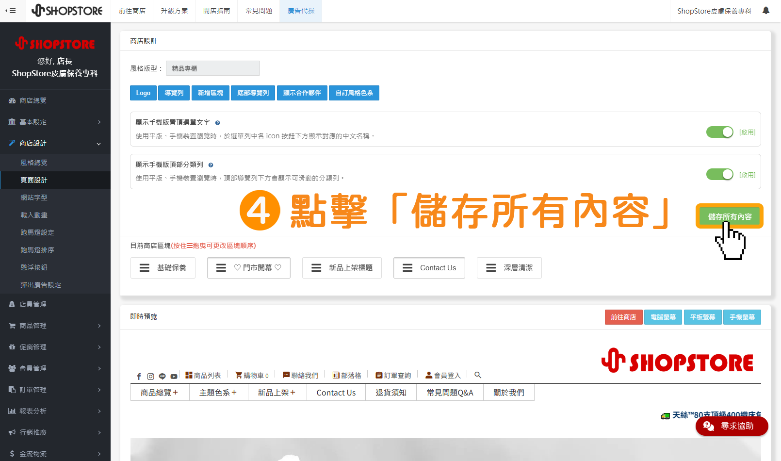Click the red SHOPSTORE logo in preview

pyautogui.click(x=677, y=361)
